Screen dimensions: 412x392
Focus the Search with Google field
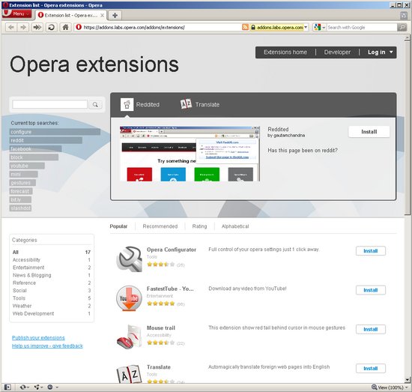362,27
